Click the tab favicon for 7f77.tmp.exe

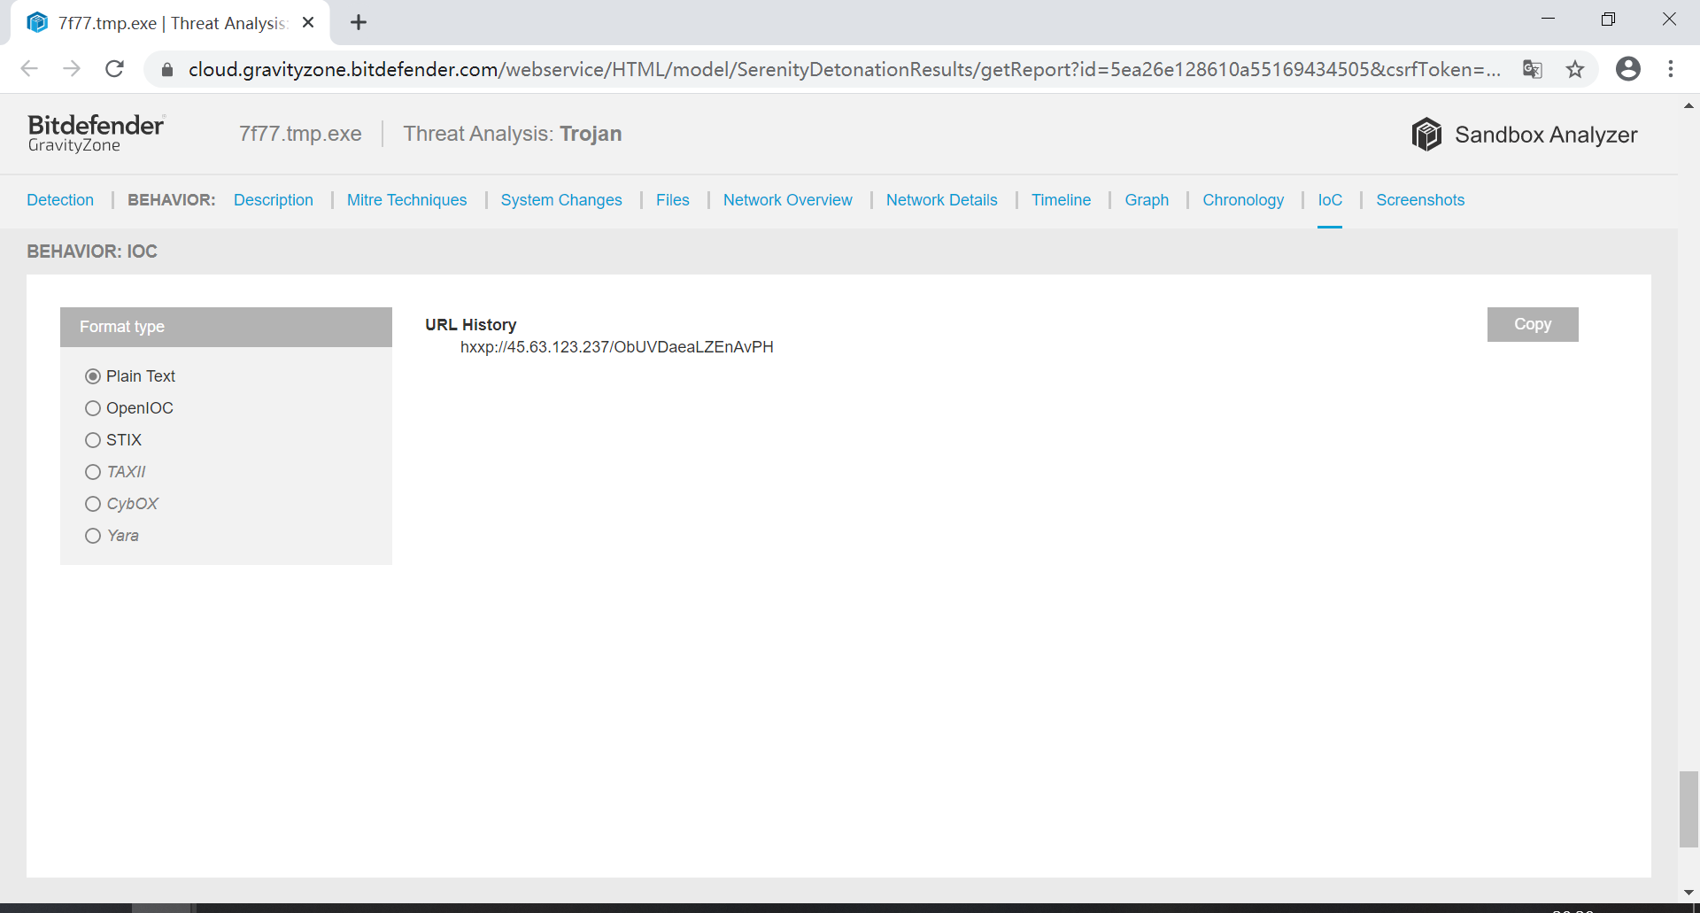point(37,23)
